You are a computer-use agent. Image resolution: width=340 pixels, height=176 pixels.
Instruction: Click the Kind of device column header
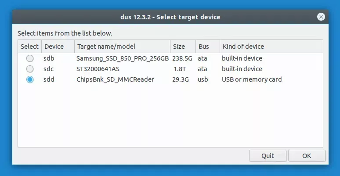pos(243,47)
